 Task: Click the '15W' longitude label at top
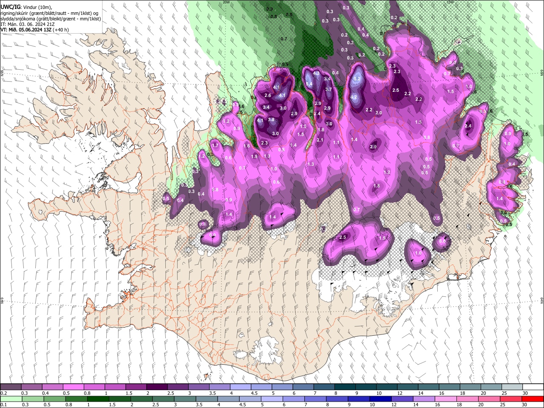tap(450, 2)
